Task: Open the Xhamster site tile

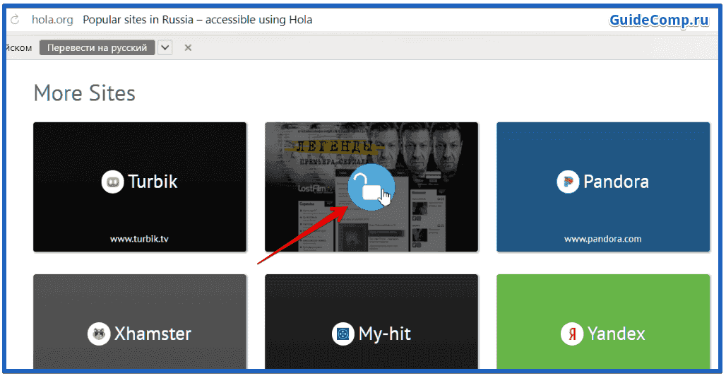Action: pos(140,322)
